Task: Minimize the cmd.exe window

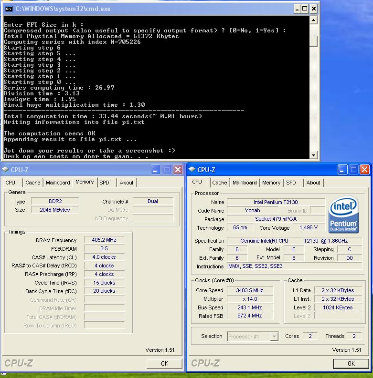Action: pos(297,9)
